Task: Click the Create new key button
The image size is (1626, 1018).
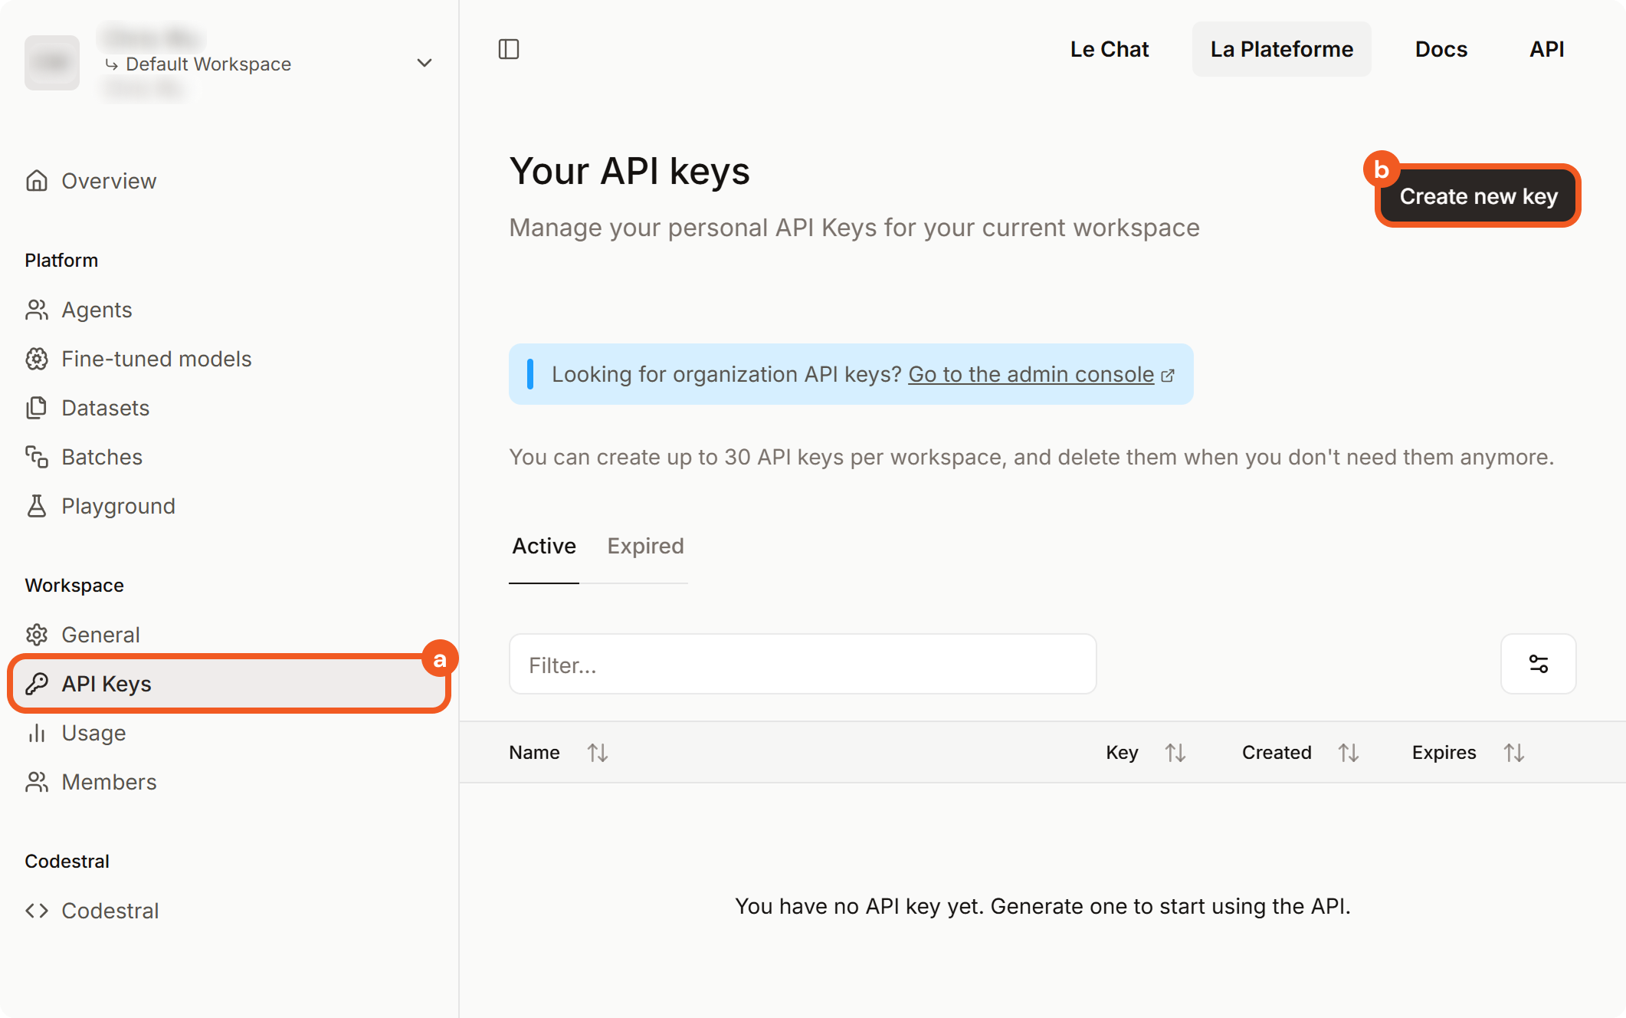Action: click(1478, 196)
